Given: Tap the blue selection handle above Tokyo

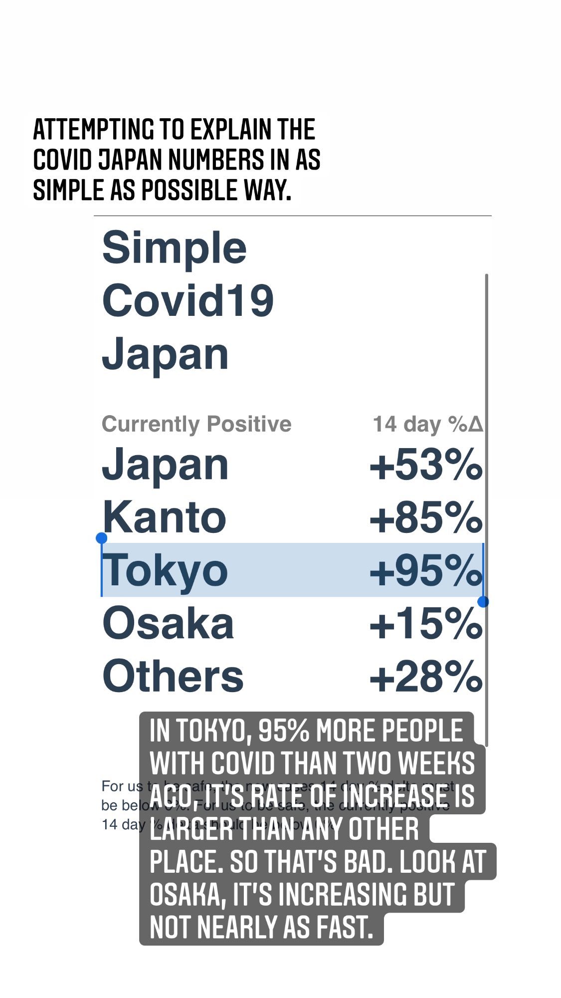Looking at the screenshot, I should click(101, 538).
